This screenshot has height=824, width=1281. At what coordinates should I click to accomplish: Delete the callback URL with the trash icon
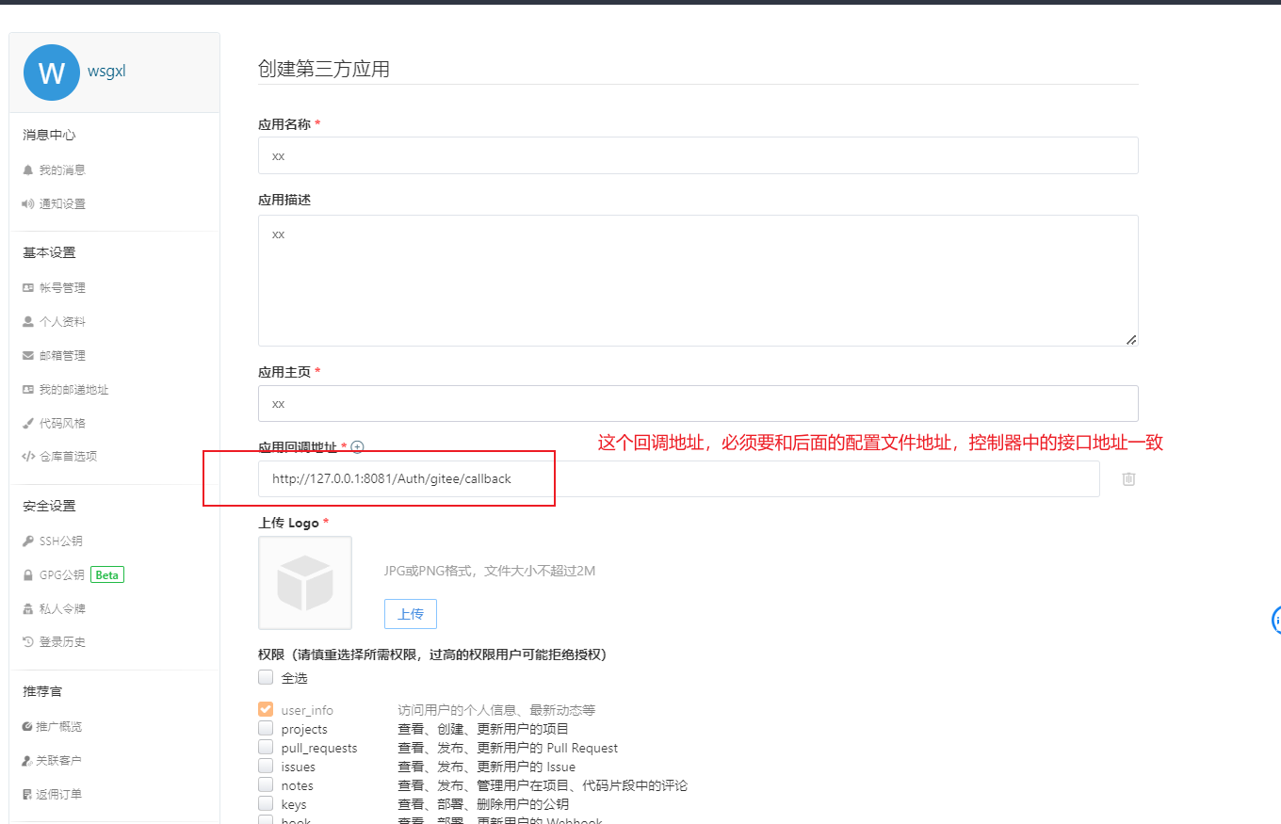(1128, 478)
